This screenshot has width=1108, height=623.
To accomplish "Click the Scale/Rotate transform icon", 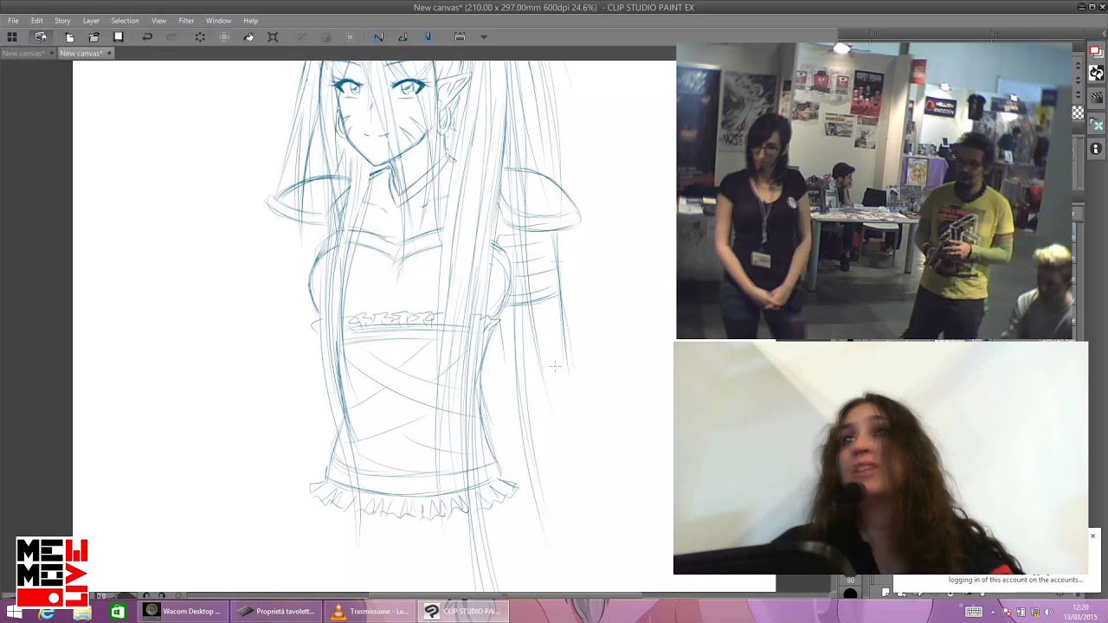I will [x=274, y=37].
